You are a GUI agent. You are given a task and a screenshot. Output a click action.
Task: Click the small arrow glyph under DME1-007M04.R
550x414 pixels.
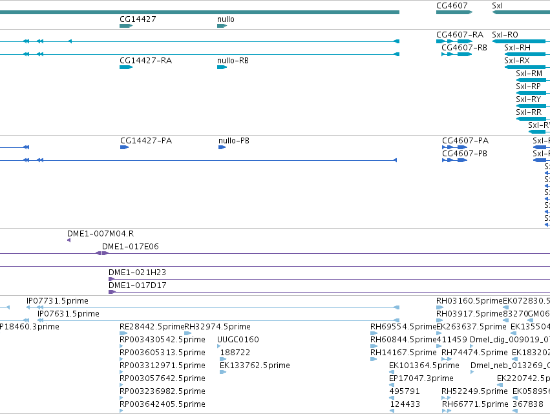[69, 240]
